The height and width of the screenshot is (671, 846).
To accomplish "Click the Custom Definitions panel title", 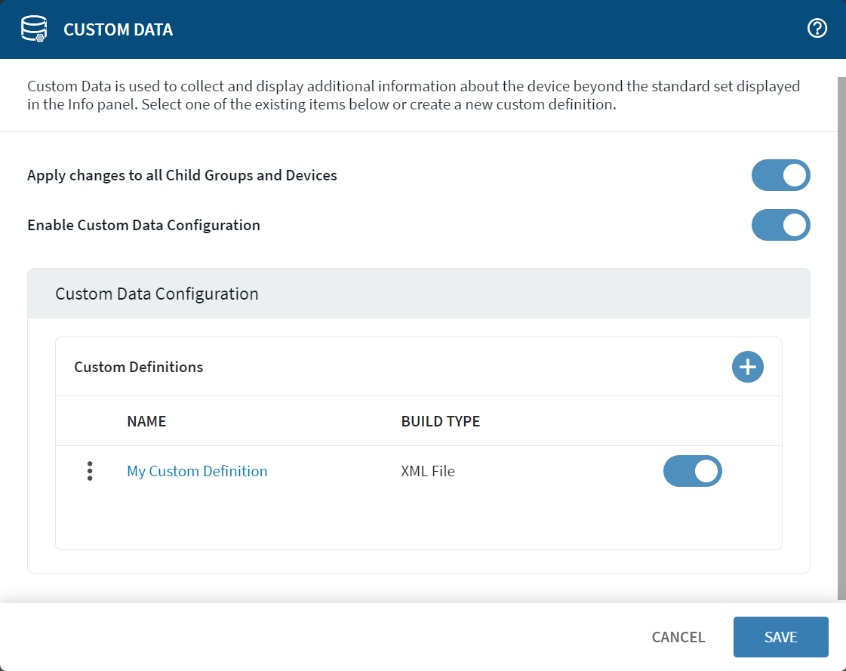I will click(138, 367).
